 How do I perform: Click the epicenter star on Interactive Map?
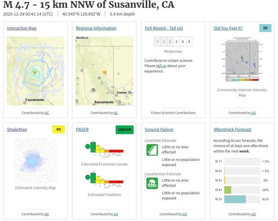coord(34,72)
